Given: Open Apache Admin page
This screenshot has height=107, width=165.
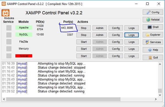Looking at the screenshot, I should (x=100, y=28).
